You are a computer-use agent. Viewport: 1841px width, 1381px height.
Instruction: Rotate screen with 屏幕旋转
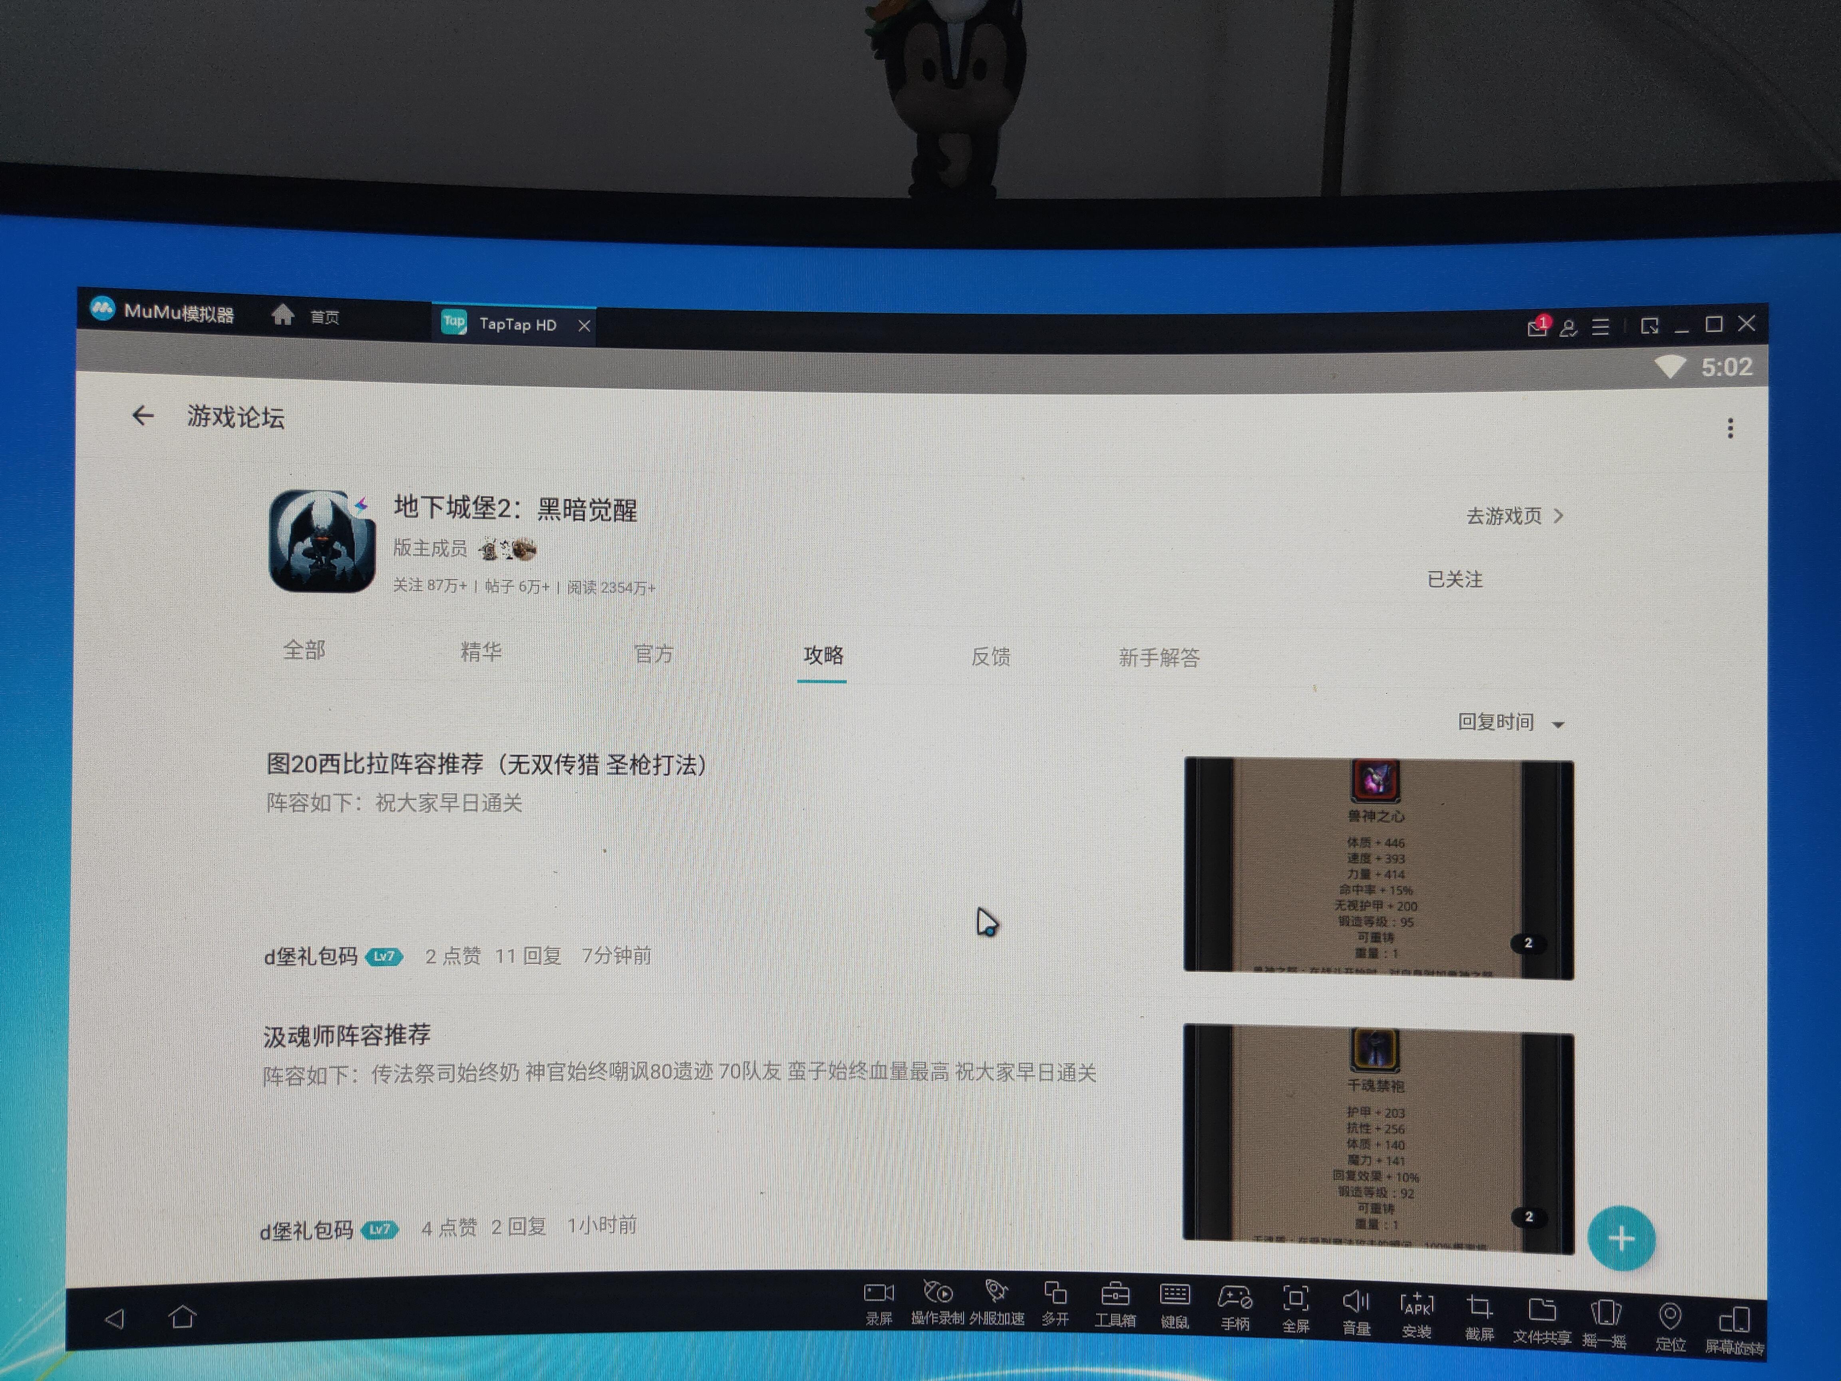[x=1734, y=1330]
